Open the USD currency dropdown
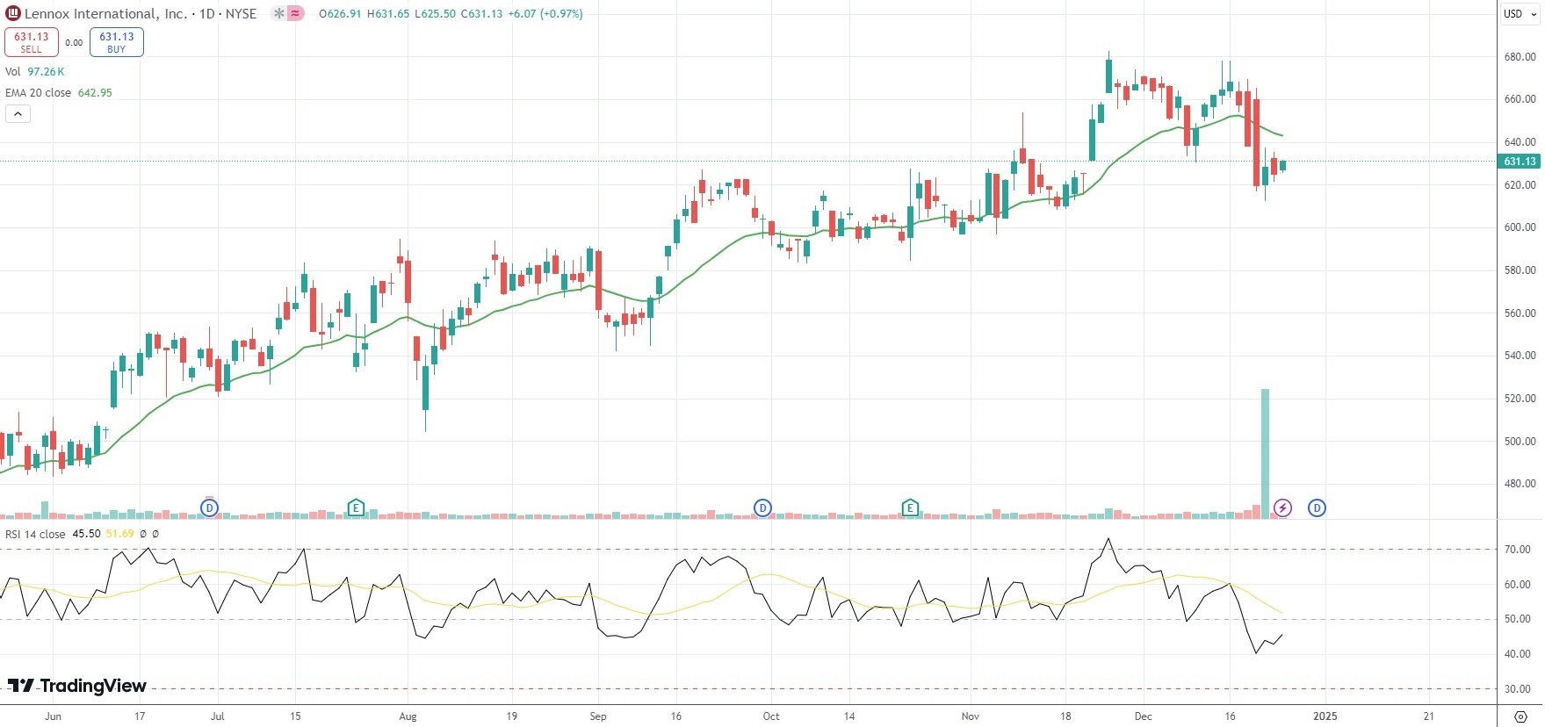Image resolution: width=1545 pixels, height=727 pixels. [1520, 13]
